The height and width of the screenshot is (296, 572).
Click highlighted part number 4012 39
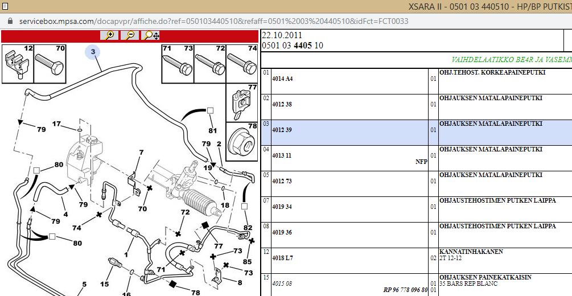(282, 130)
